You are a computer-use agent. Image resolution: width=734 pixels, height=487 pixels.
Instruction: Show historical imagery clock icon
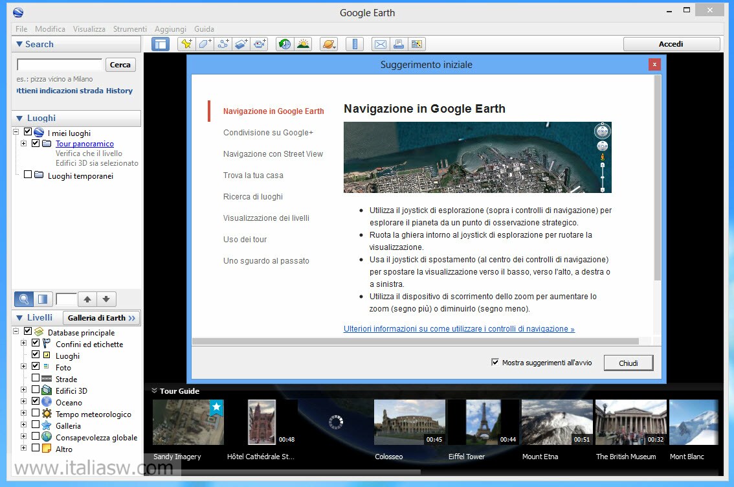coord(285,44)
